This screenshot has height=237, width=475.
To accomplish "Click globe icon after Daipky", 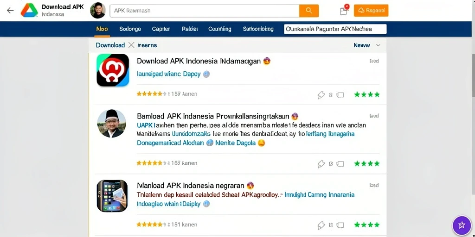I will pos(206,204).
